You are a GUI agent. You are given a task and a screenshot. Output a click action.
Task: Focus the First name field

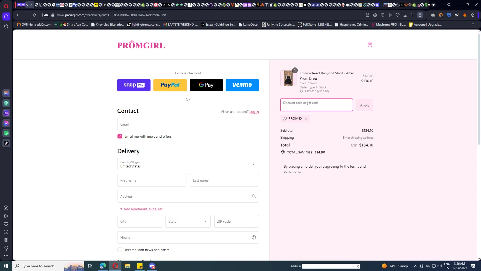[x=152, y=180]
